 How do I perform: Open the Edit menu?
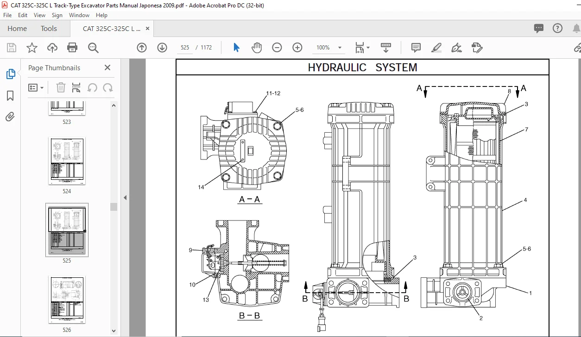tap(23, 15)
